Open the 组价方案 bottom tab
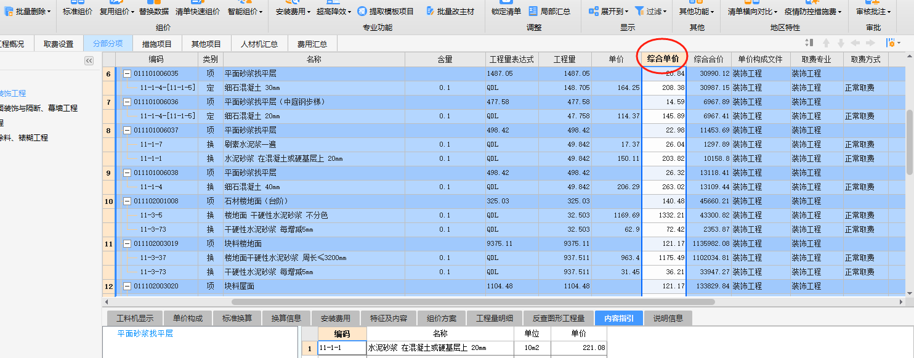This screenshot has height=358, width=914. (x=442, y=318)
